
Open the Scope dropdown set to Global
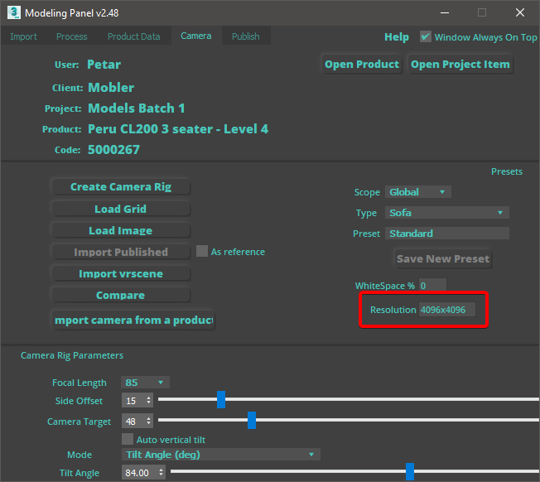[x=417, y=192]
